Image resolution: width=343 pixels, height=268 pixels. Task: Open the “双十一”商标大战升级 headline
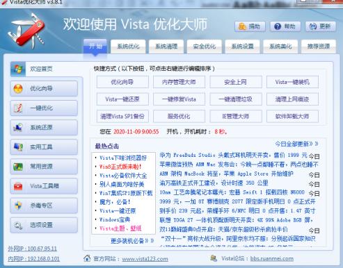[x=238, y=239]
